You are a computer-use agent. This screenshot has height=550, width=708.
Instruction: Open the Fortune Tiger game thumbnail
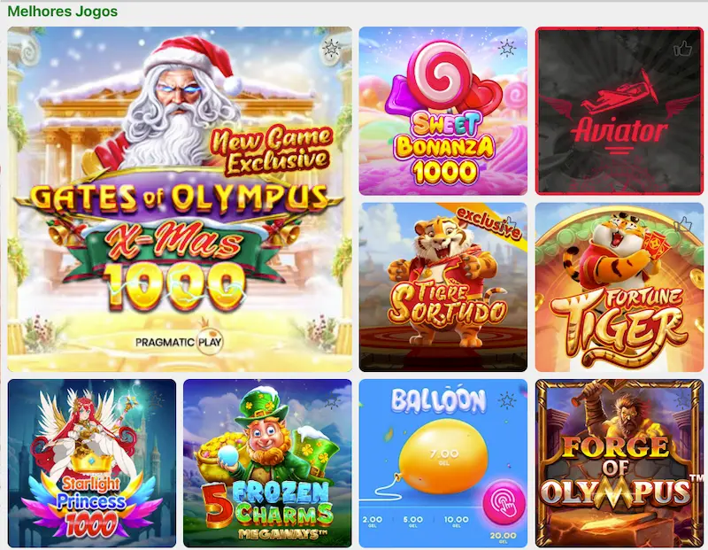[x=619, y=288]
